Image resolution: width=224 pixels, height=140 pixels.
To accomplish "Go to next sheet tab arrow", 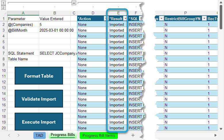I will 18,135.
